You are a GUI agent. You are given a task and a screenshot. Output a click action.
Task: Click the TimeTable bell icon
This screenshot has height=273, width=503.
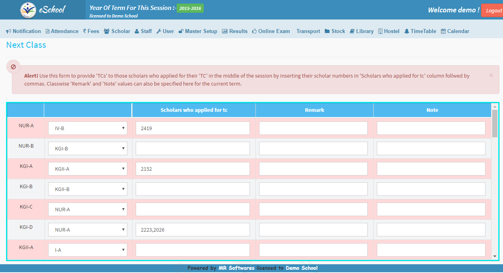coord(406,31)
